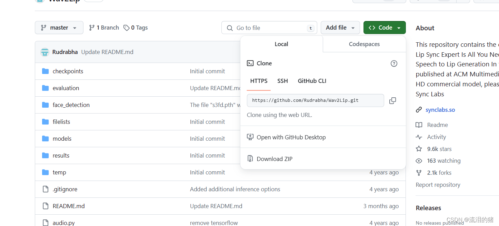The image size is (499, 226).
Task: Open the remove tensorflow commit message
Action: pos(214,223)
